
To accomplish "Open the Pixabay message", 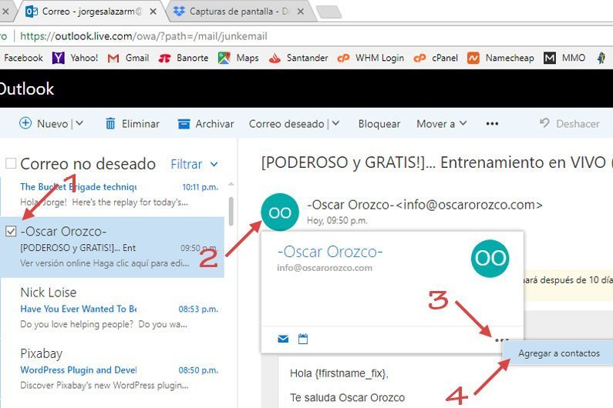I will coord(112,370).
